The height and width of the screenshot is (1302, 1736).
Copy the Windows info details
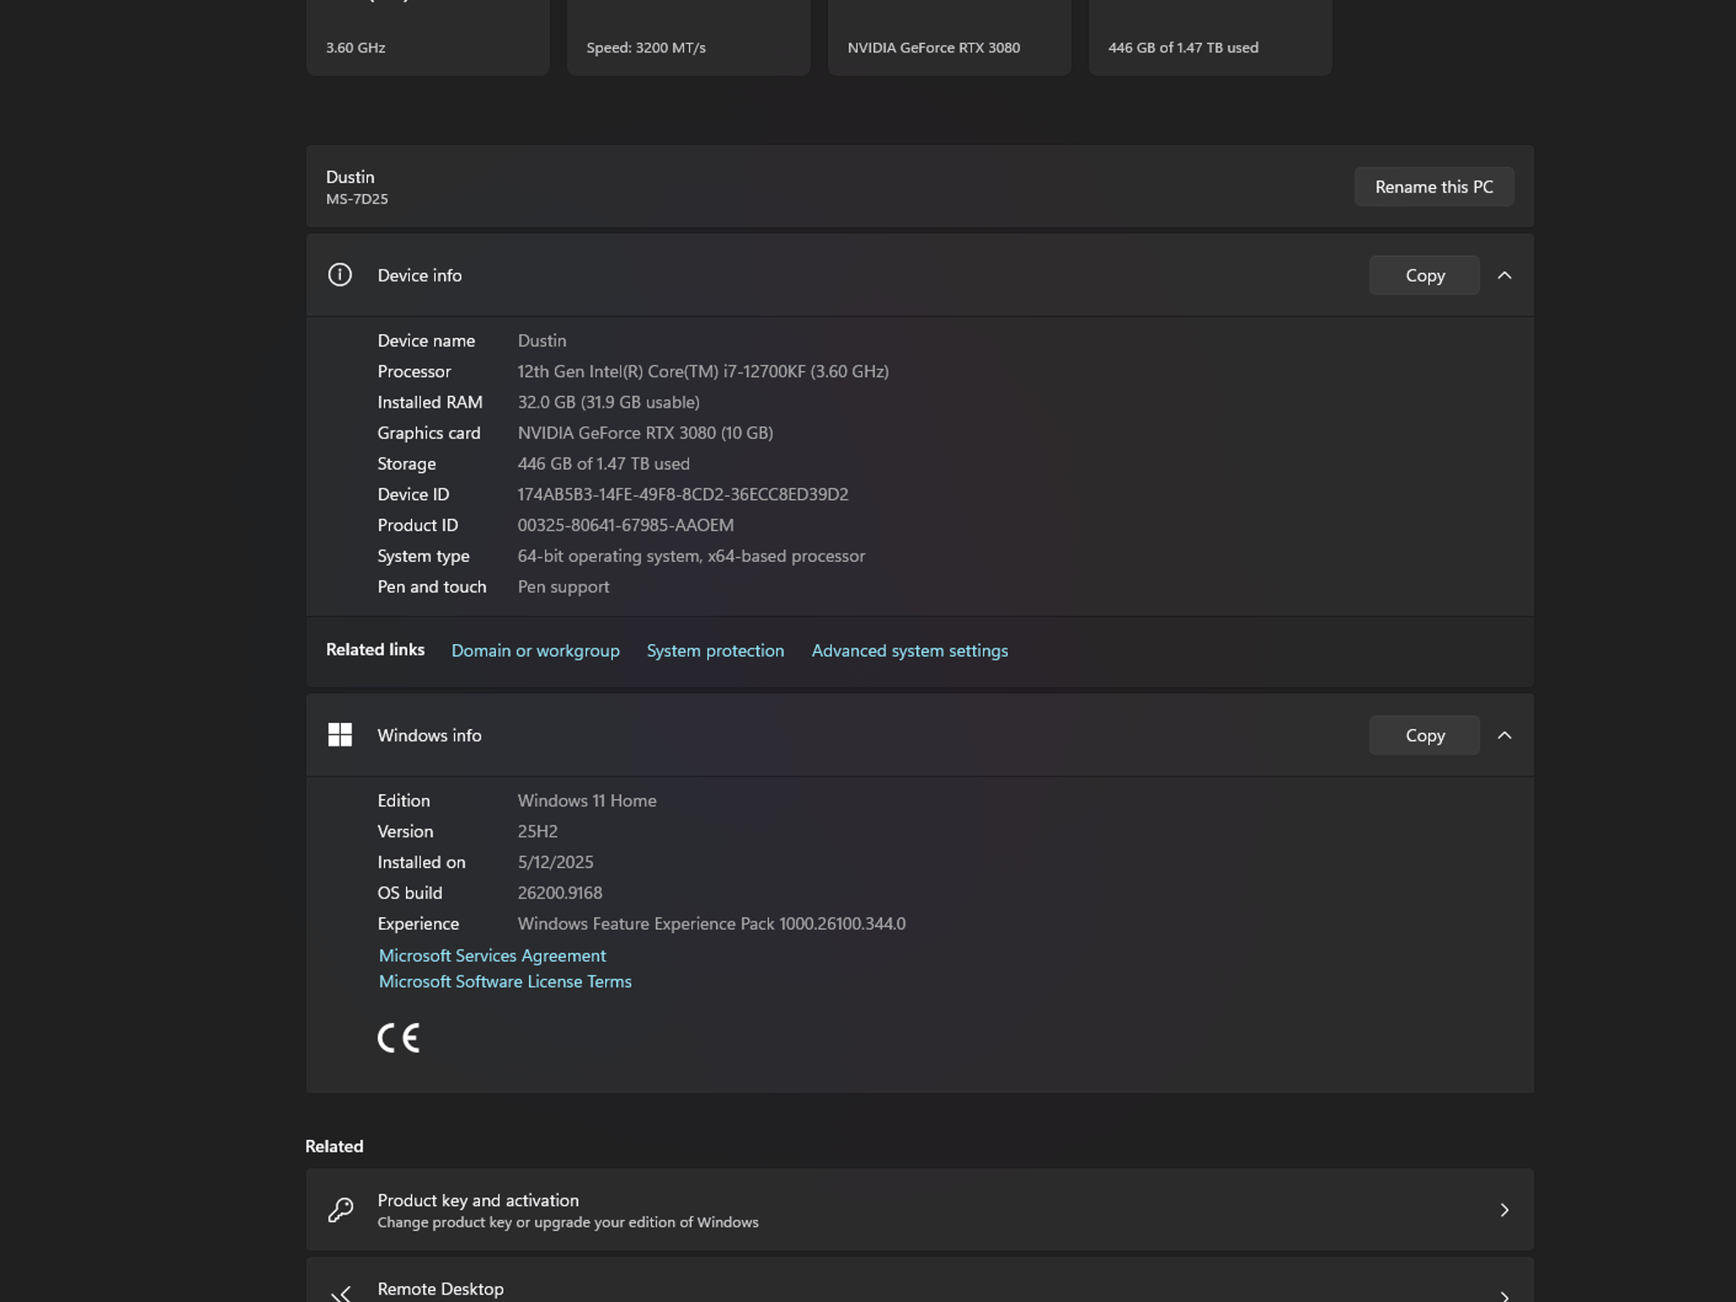[x=1425, y=735]
